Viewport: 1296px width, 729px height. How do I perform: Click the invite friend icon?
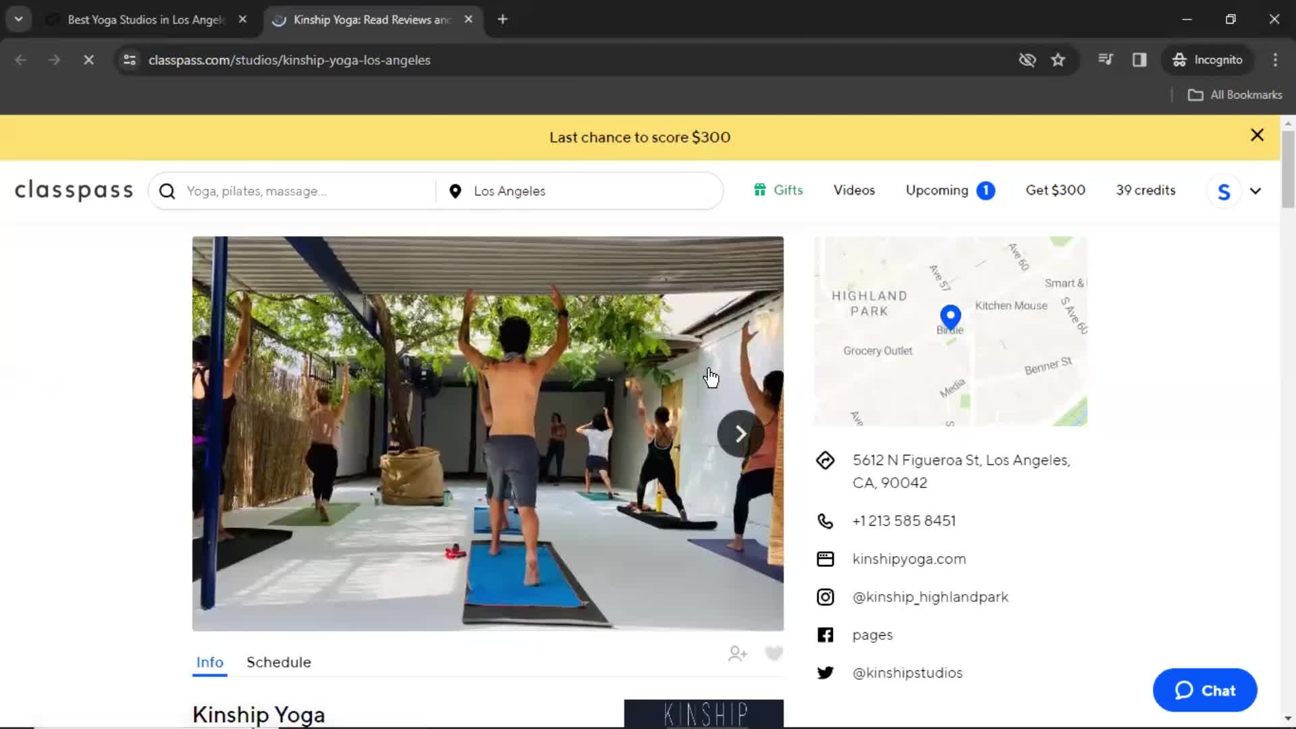(x=737, y=653)
